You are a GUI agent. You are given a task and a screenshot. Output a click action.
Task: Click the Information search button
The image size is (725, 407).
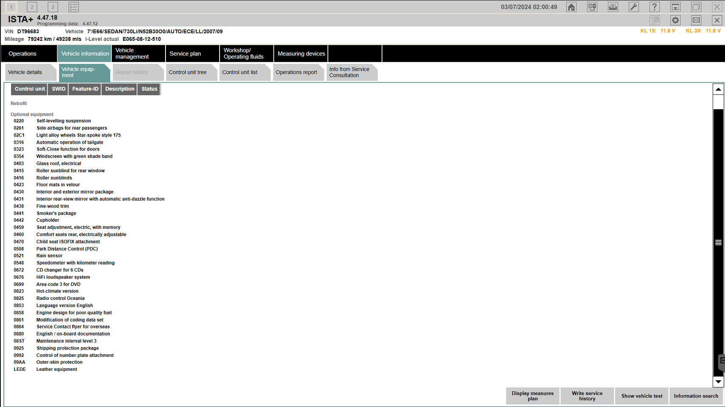pyautogui.click(x=696, y=396)
